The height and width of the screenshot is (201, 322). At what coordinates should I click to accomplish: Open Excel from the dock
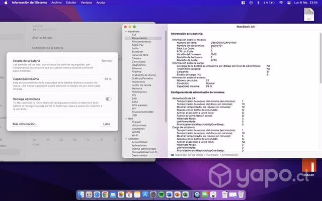186,194
